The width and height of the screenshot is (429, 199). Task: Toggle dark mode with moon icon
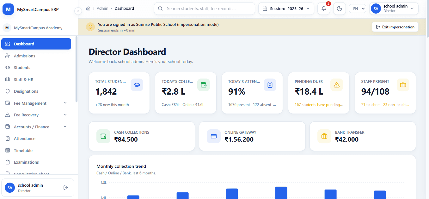pyautogui.click(x=340, y=9)
